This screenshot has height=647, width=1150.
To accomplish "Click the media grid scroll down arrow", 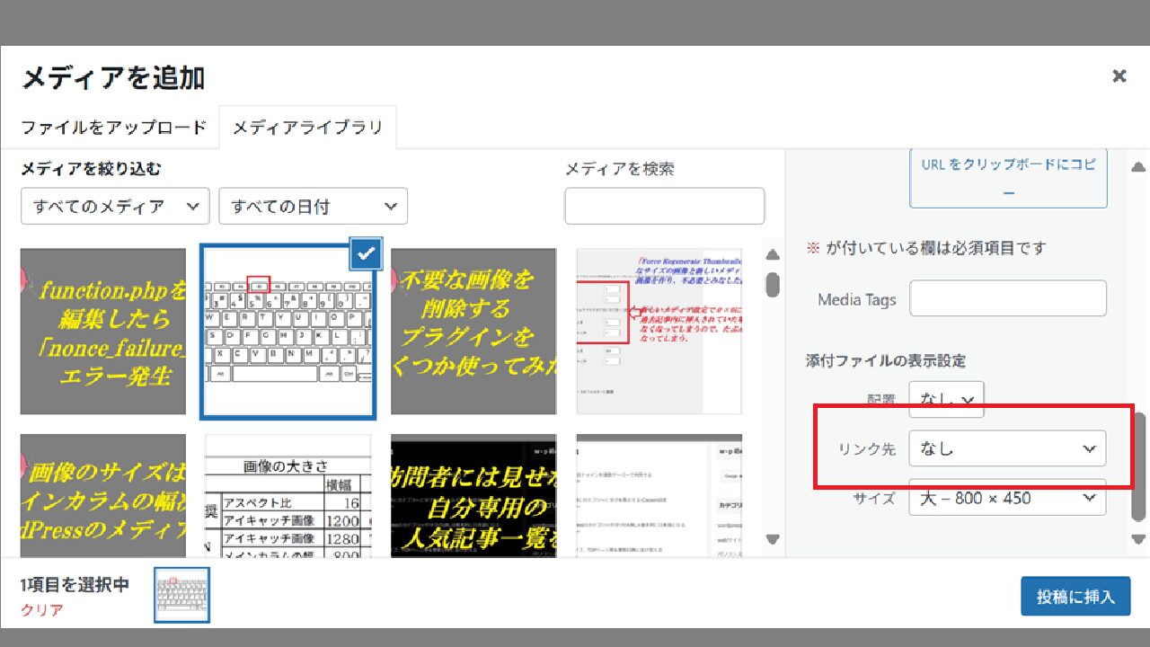I will click(x=773, y=539).
